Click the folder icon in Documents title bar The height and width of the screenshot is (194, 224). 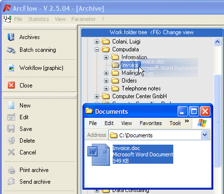(89, 111)
